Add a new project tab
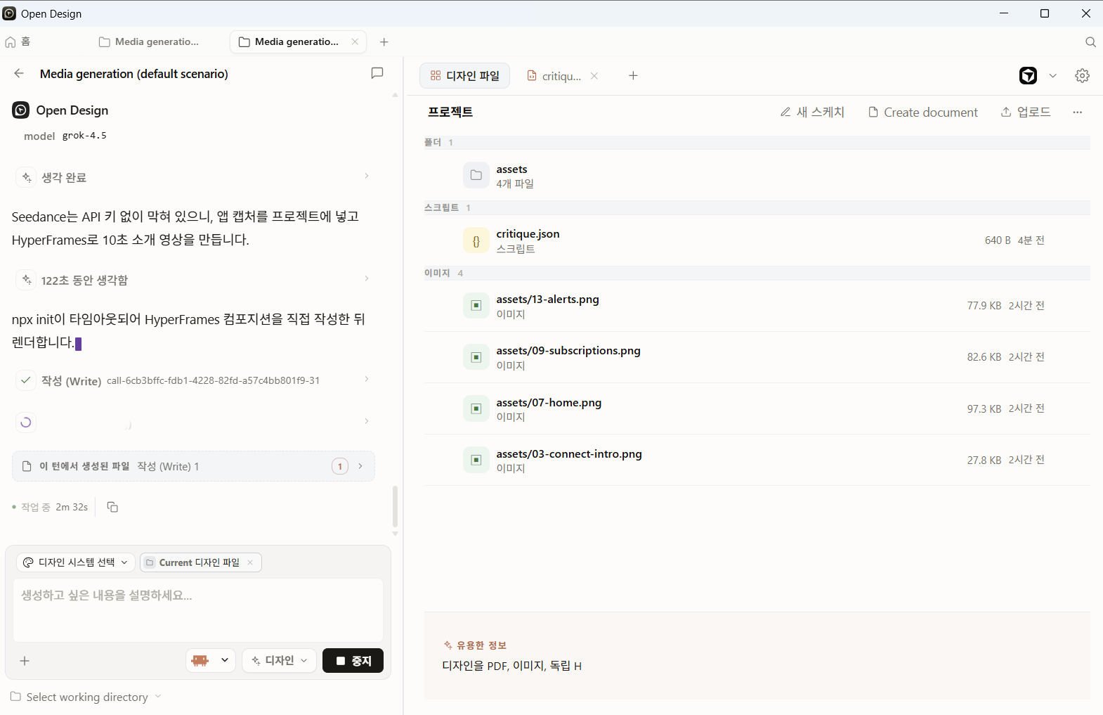The height and width of the screenshot is (715, 1103). [384, 42]
